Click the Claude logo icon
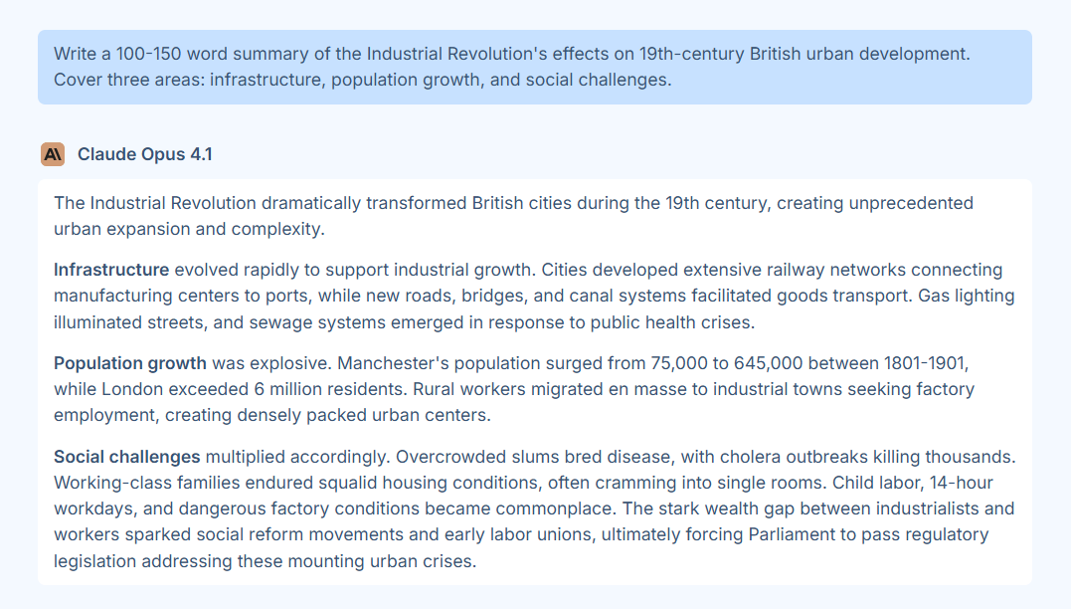Screen dimensions: 1071x609 53,154
